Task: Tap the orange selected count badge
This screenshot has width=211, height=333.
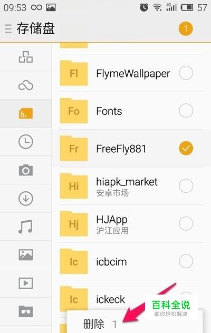Action: [186, 28]
